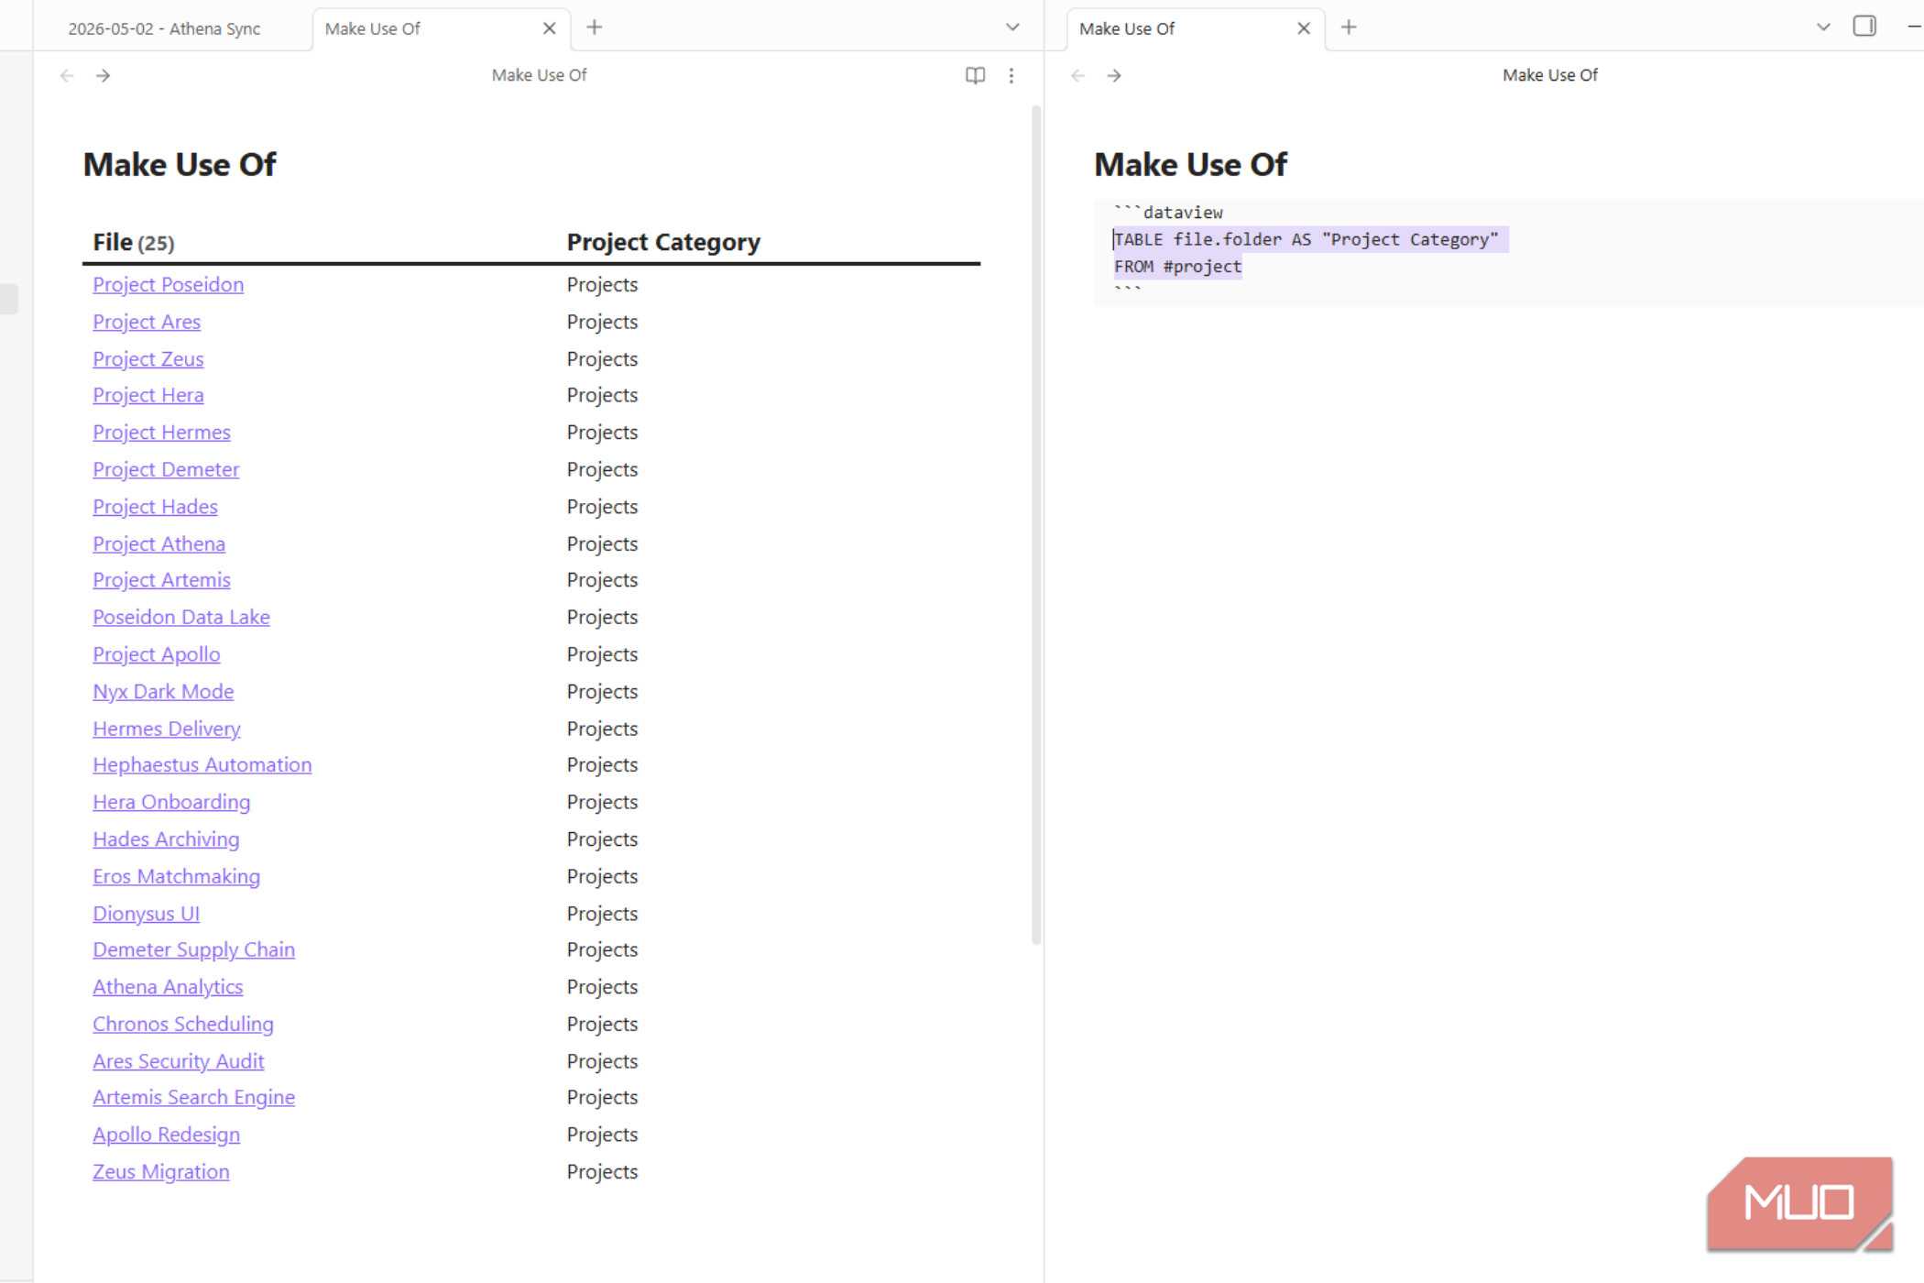Switch left pane to reading view icon

pos(975,75)
